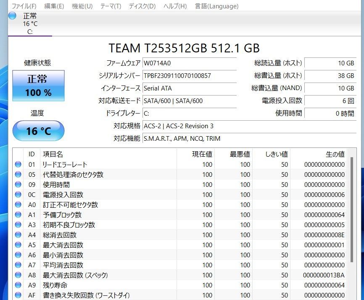Click the power-on hours 0 時間 field
The image size is (364, 300).
tap(330, 114)
